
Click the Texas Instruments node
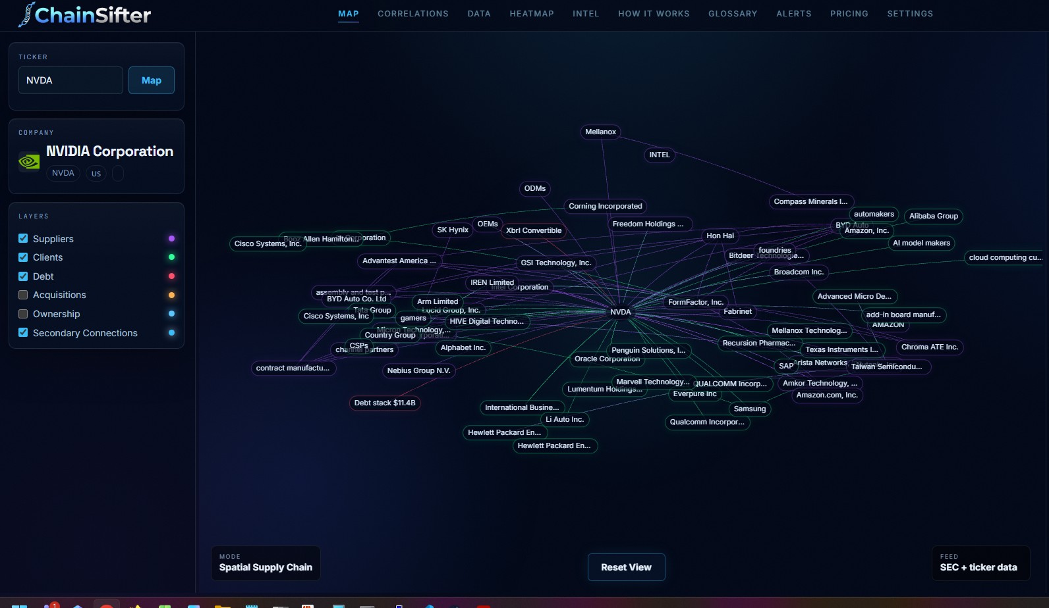(842, 349)
